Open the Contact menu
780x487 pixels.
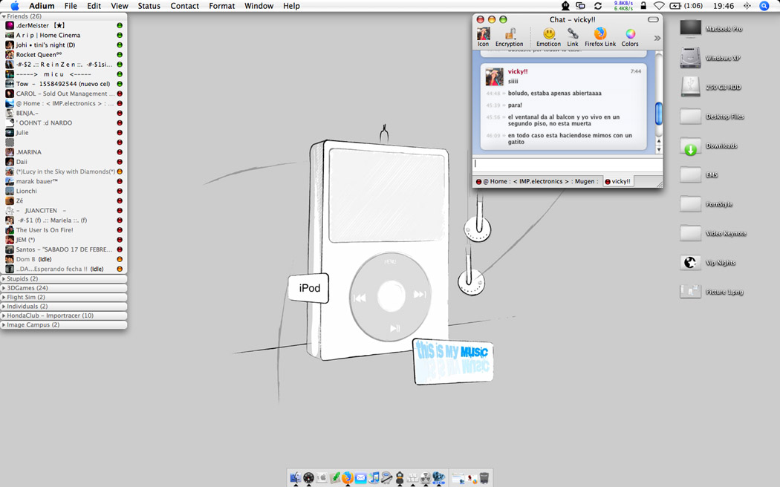click(x=184, y=6)
